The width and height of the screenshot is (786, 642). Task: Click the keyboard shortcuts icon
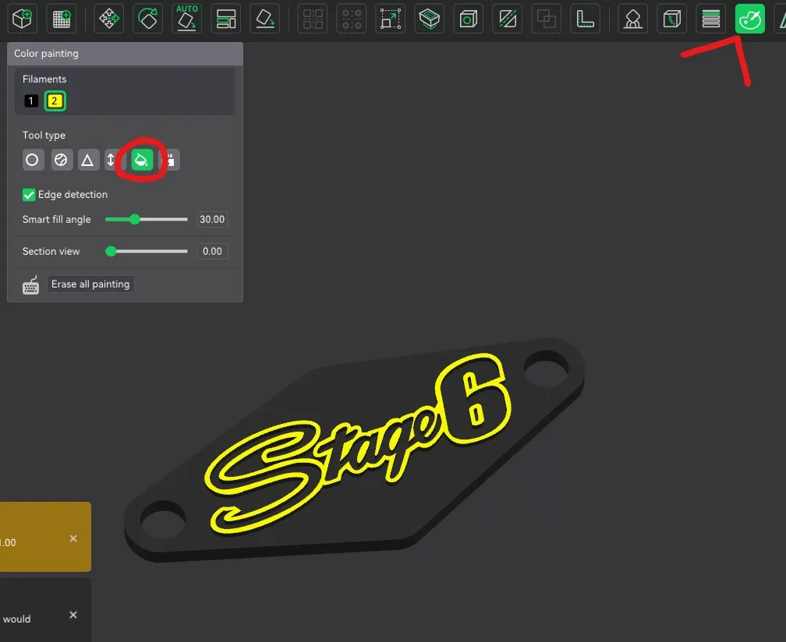[30, 285]
